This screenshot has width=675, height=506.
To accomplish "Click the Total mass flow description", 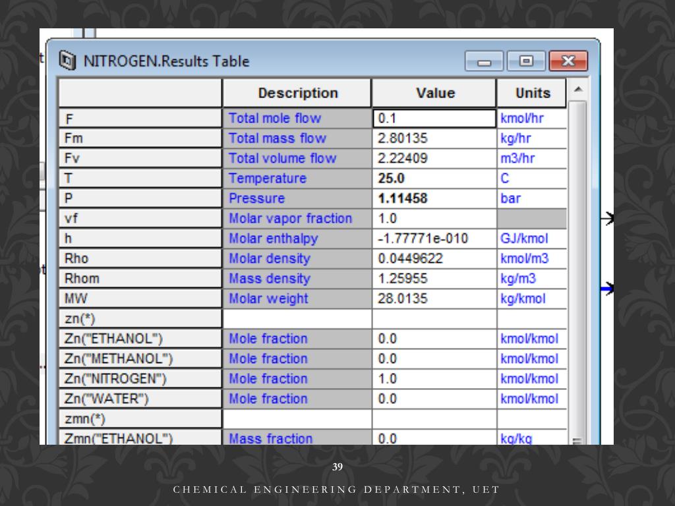I will tap(297, 138).
